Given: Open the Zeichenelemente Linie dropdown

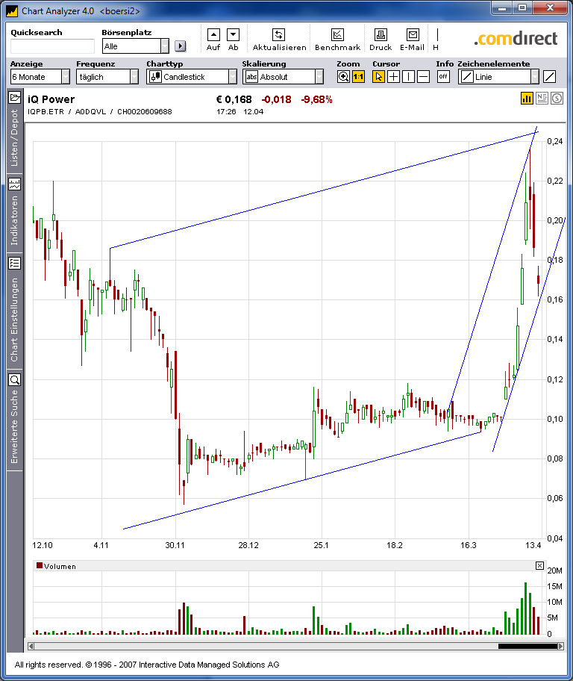Looking at the screenshot, I should pos(499,77).
